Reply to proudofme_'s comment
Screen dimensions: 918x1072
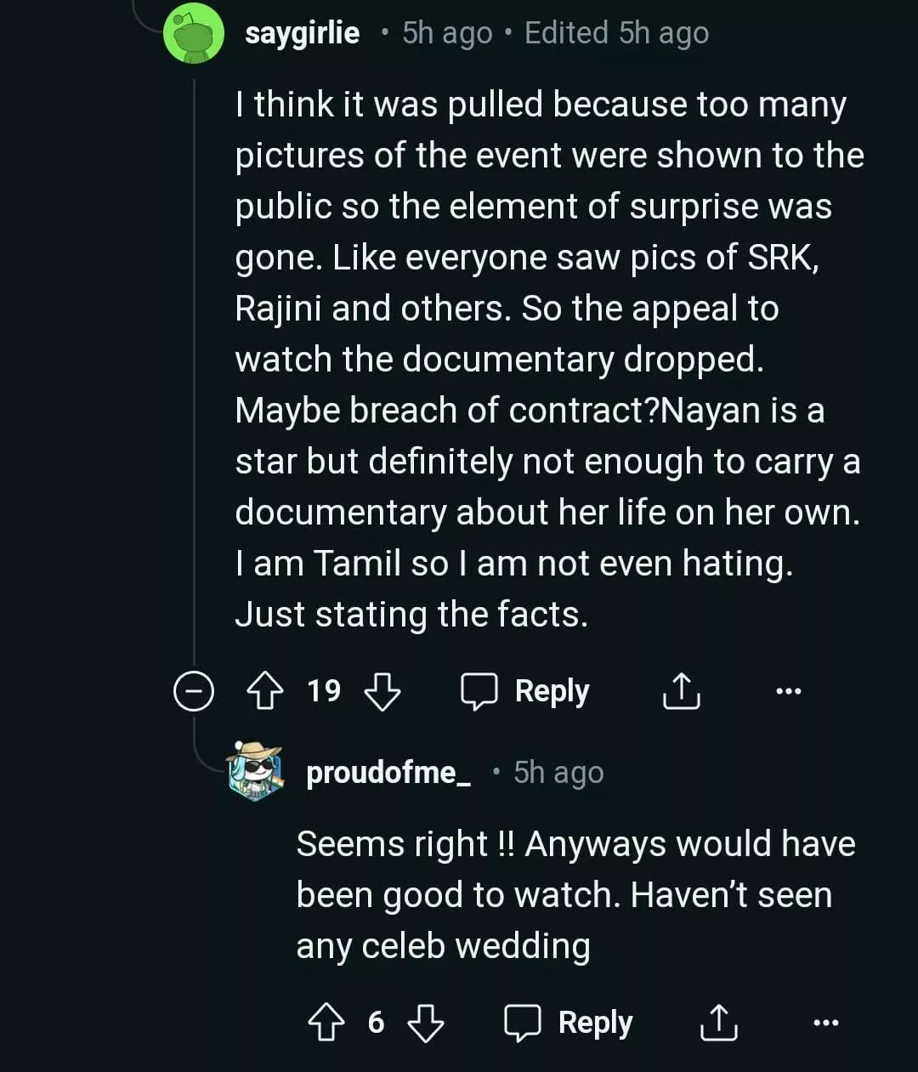[569, 1023]
